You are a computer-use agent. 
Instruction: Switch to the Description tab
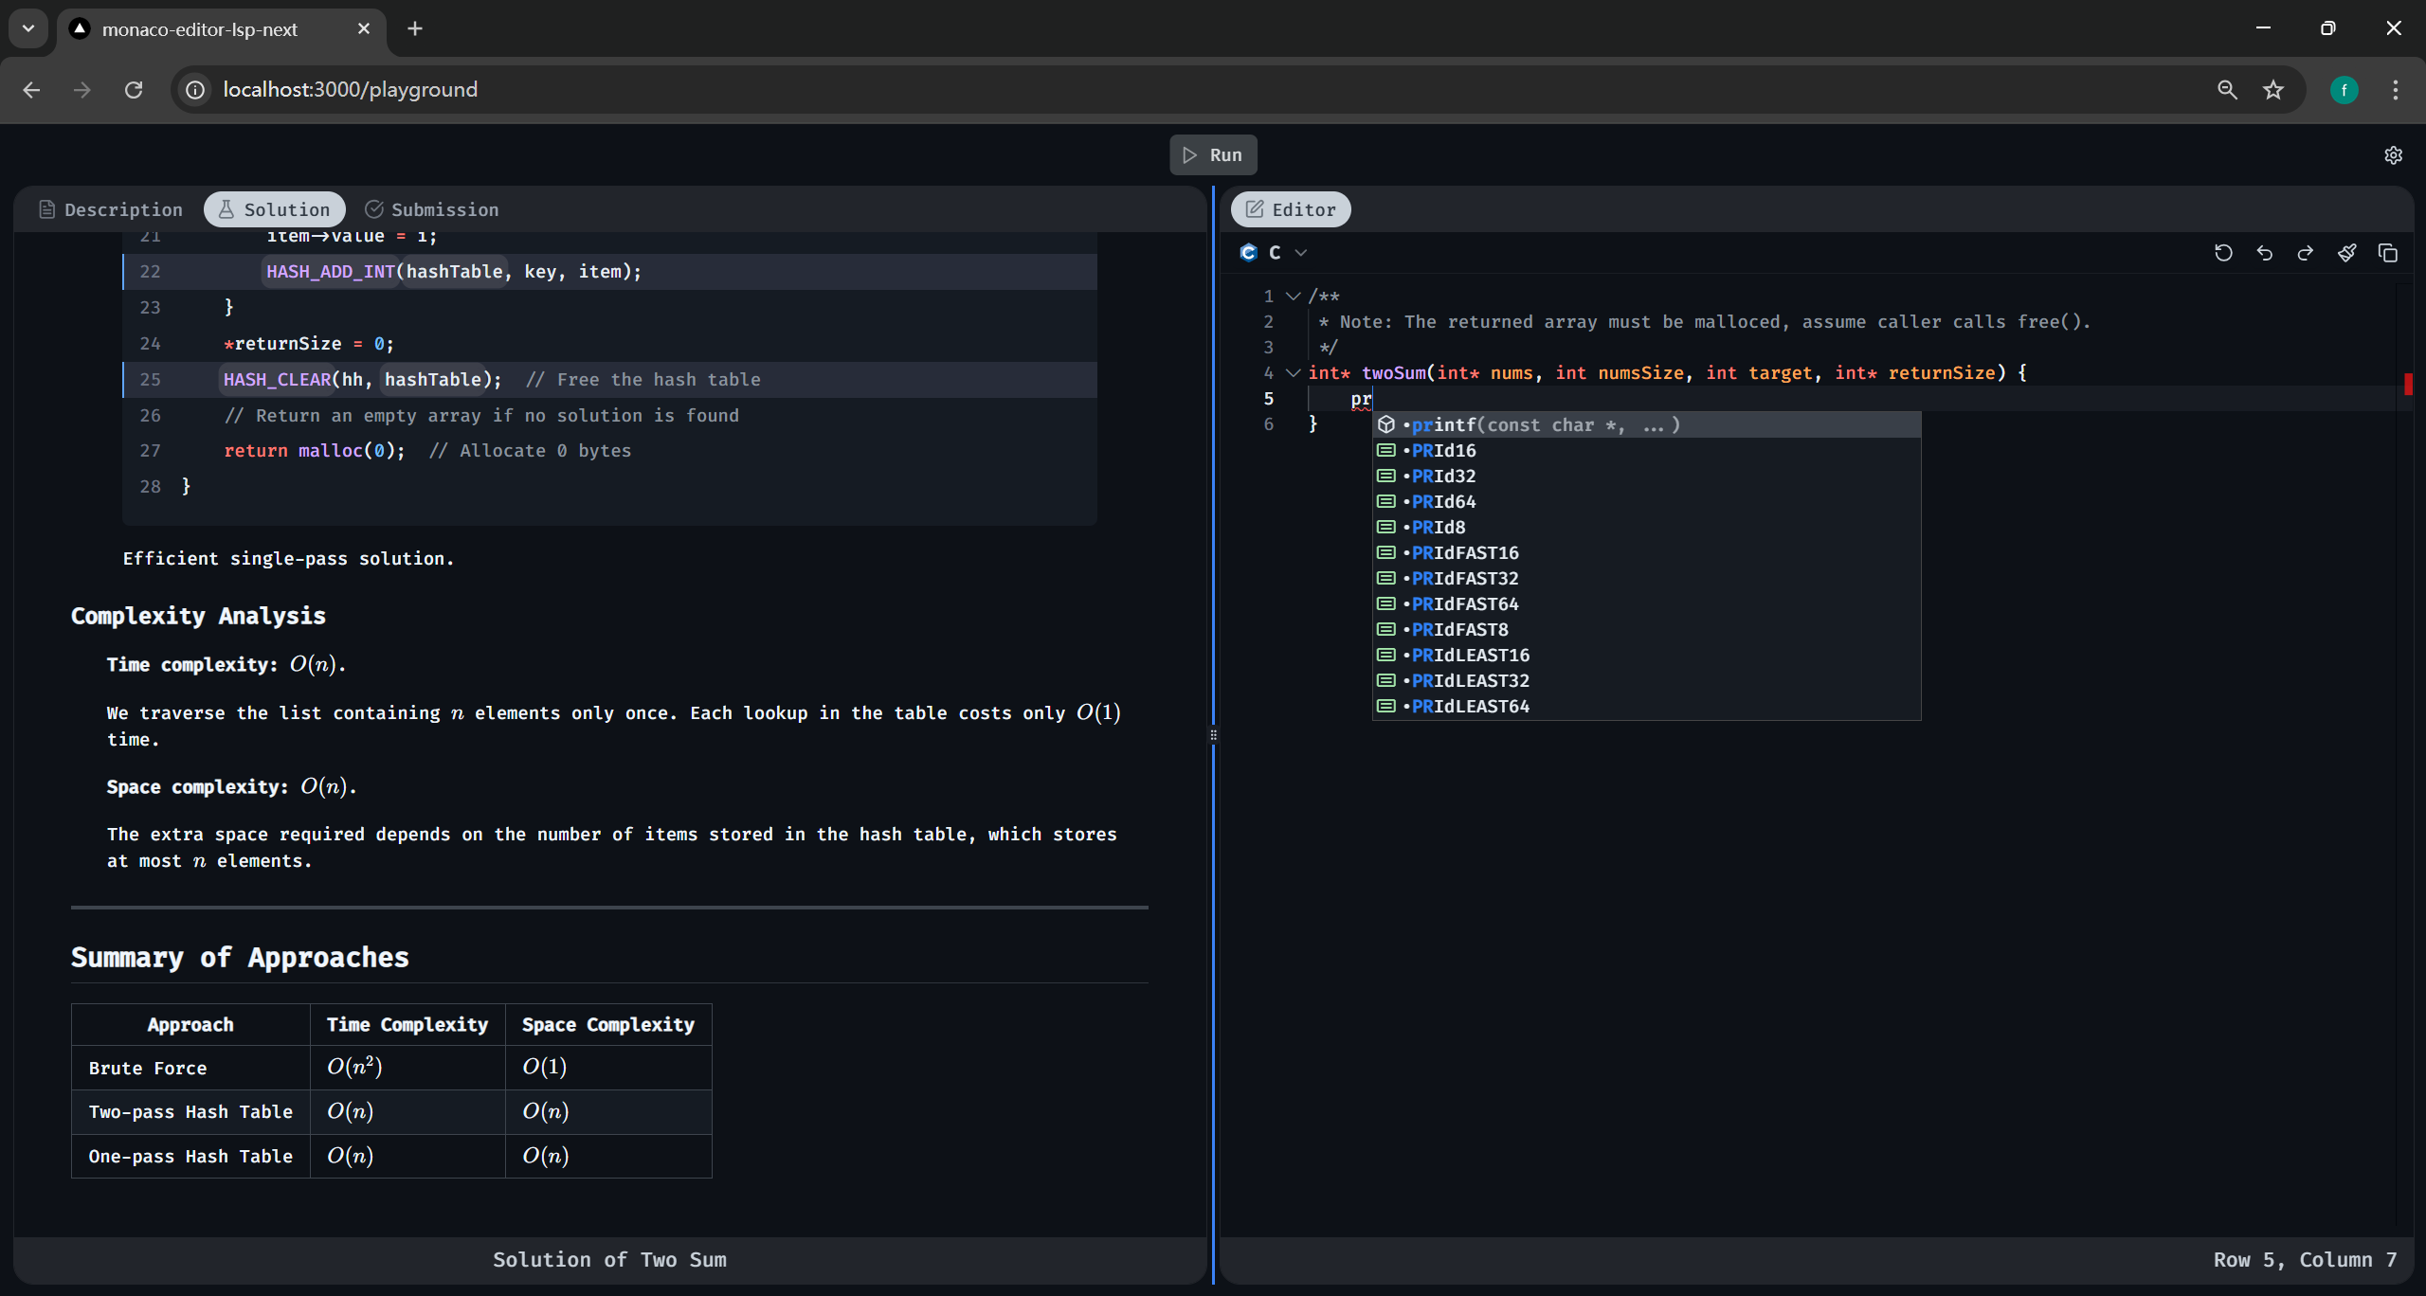pos(111,209)
